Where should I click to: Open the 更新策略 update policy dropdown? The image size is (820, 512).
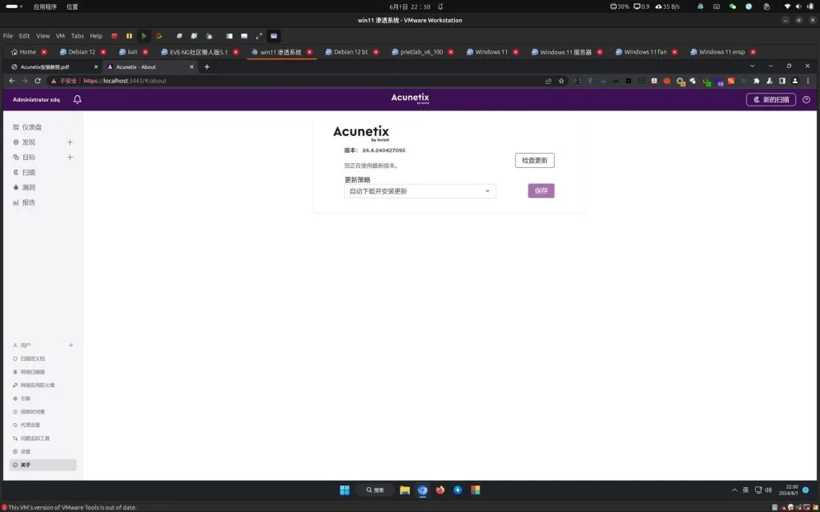click(420, 191)
